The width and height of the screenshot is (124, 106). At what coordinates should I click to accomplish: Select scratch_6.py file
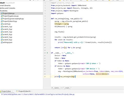[x=7, y=40]
